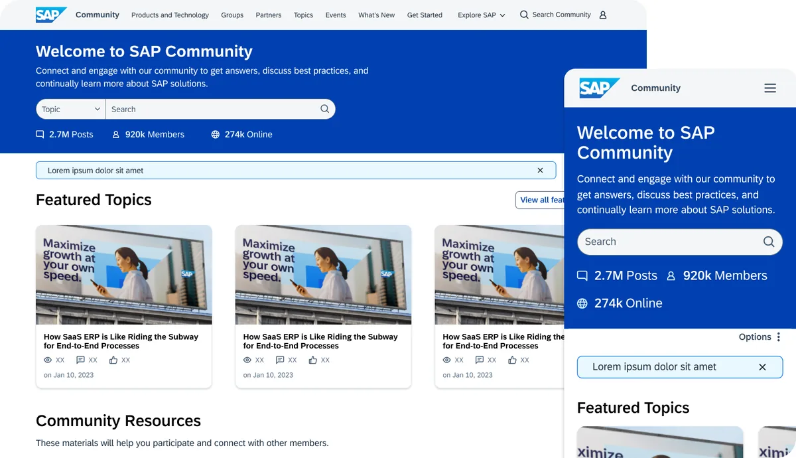Viewport: 796px width, 458px height.
Task: Dismiss mobile Lorem ipsum notification
Action: point(762,367)
